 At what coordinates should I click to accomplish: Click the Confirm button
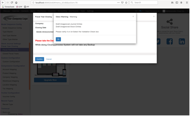click(40, 59)
